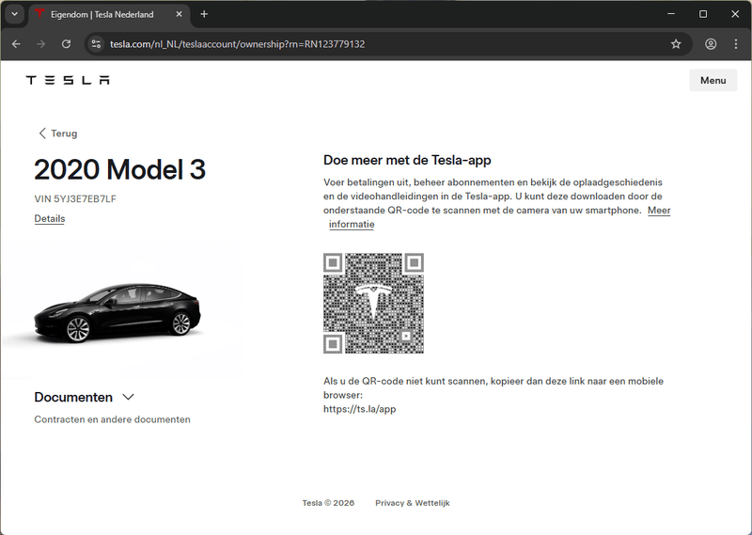Reload the page with refresh icon

[x=66, y=44]
